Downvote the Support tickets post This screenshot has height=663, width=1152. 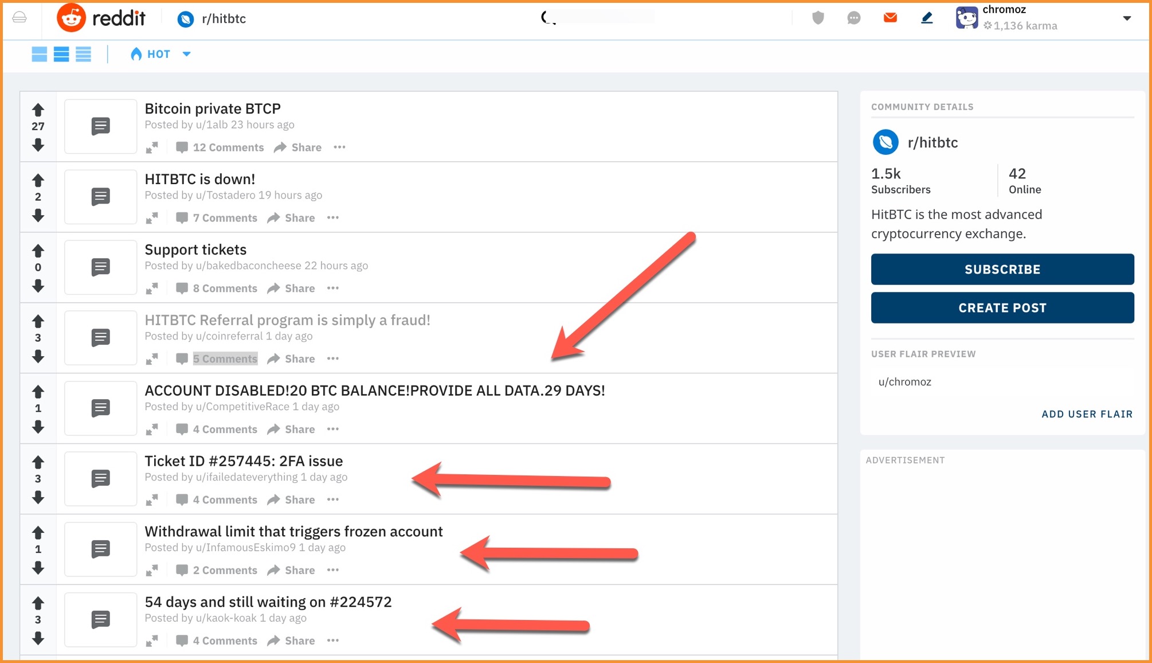(x=38, y=286)
